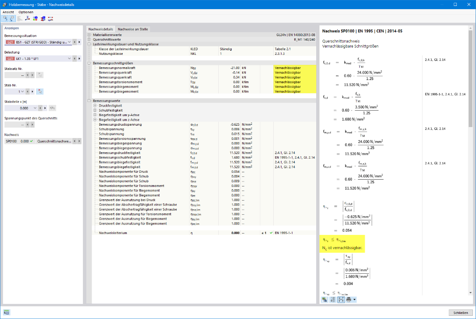Select the Nachweis field showing SP0100
Screen dimensions: 476x319
pos(38,141)
